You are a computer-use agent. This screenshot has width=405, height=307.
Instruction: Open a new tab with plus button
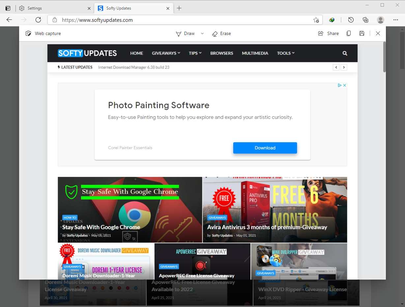179,8
